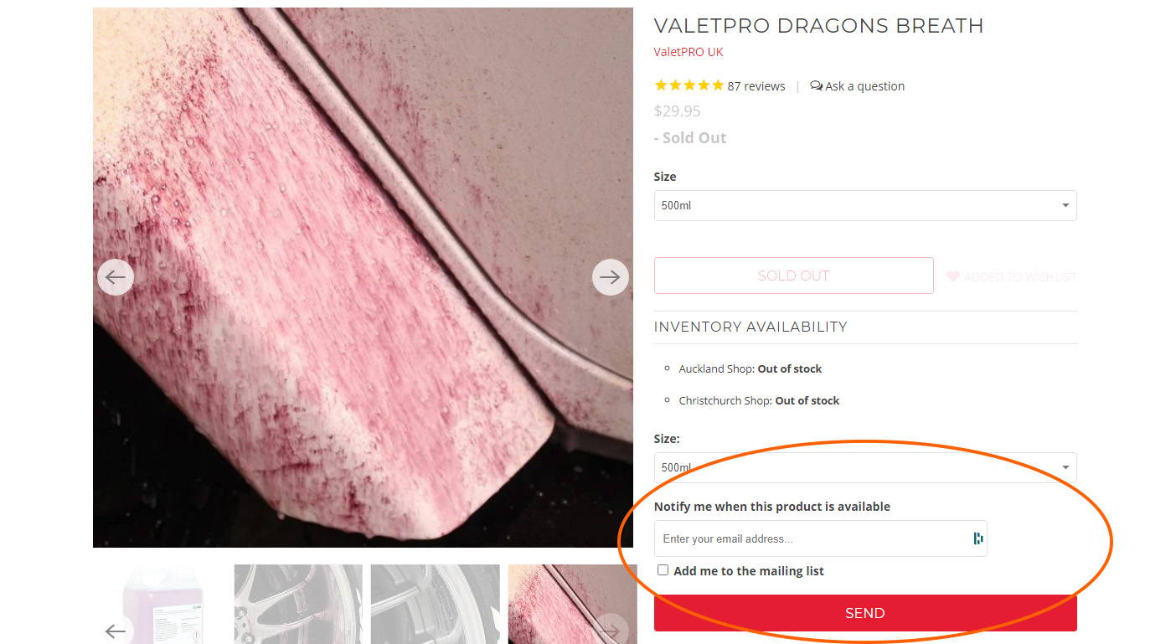The width and height of the screenshot is (1176, 644).
Task: Select the pink foam panel thumbnail
Action: coord(572,604)
